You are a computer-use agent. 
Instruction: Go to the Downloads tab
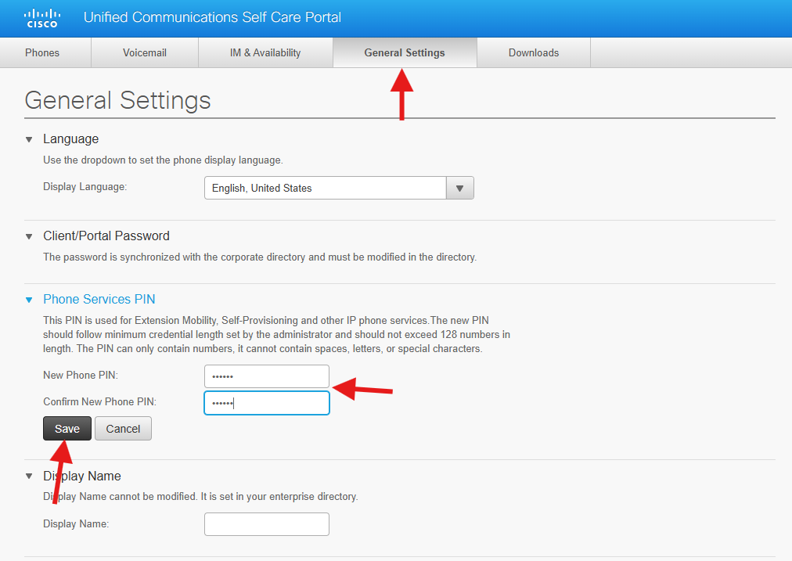(534, 52)
